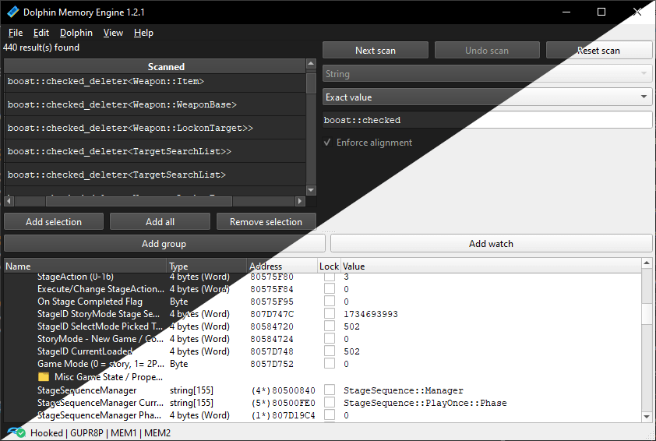Screen dimensions: 656x441
Task: Click the boost::checked search input field
Action: [488, 120]
